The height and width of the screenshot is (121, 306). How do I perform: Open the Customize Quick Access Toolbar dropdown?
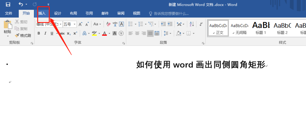48,4
